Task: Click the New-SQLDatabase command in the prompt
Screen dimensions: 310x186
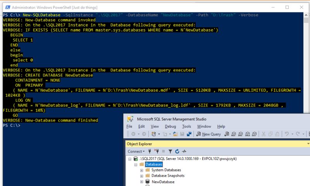Action: (x=41, y=15)
